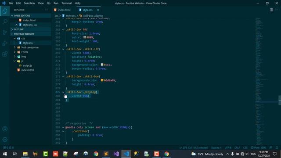Click the Explorer more actions ellipsis

47,10
